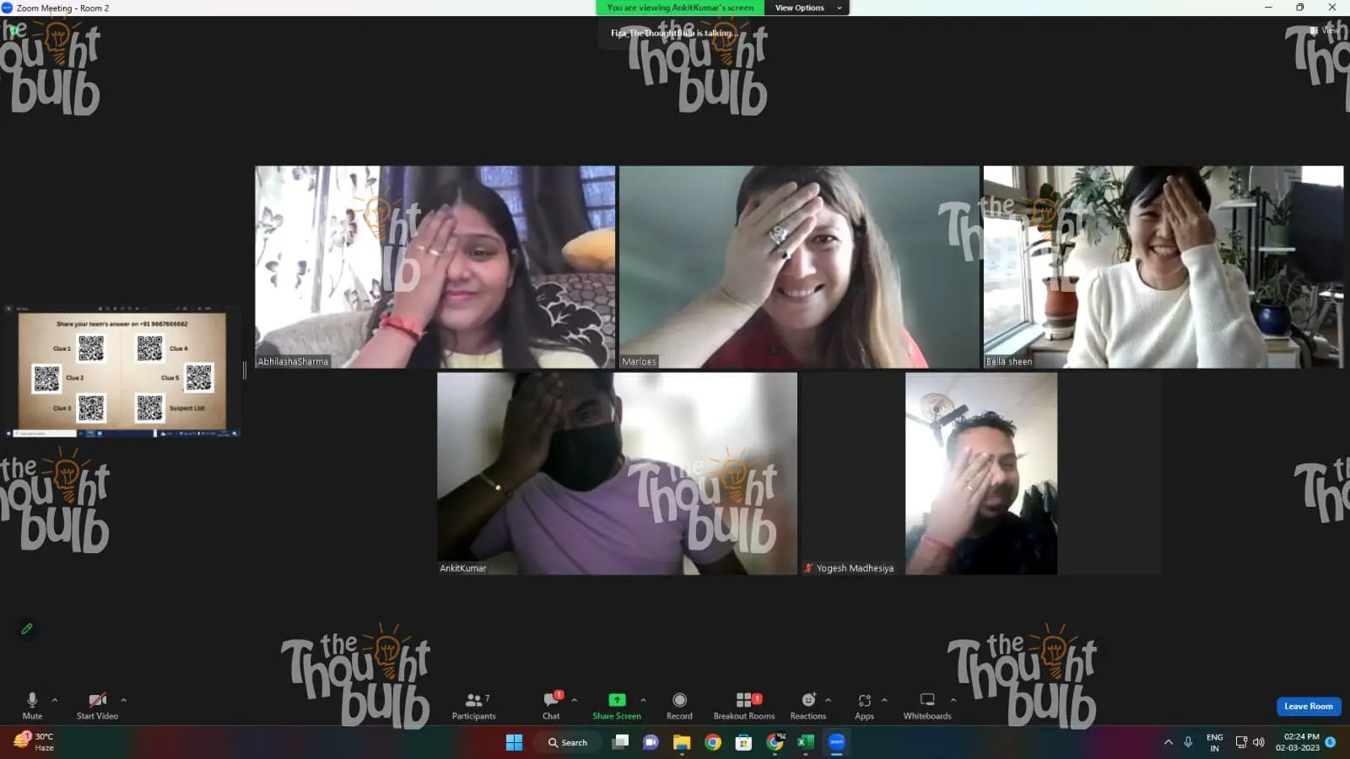Show hidden system tray icons
Screen dimensions: 1350x759
(1169, 742)
